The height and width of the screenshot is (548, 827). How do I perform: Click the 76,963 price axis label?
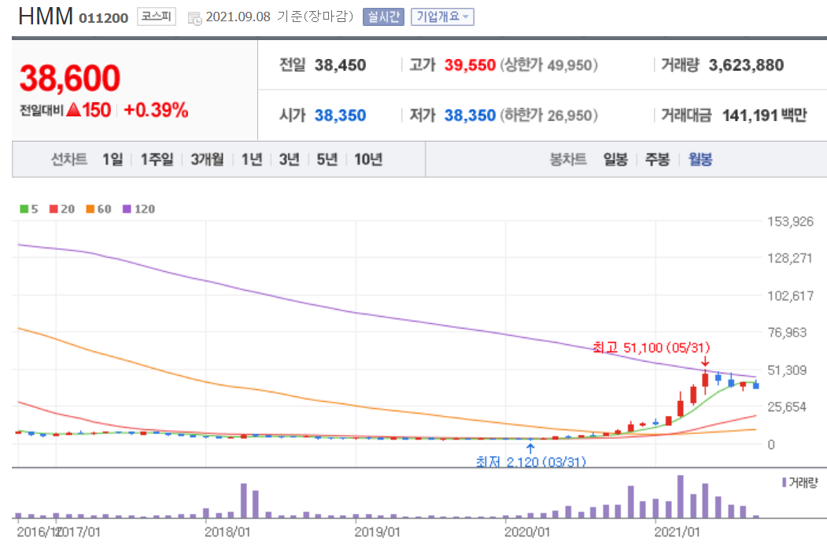pos(787,333)
